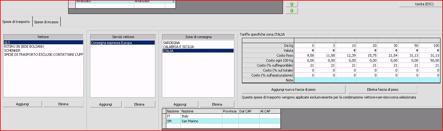The height and width of the screenshot is (131, 443).
Task: Click Aggiungi under Zone di consegna
Action: 180,104
